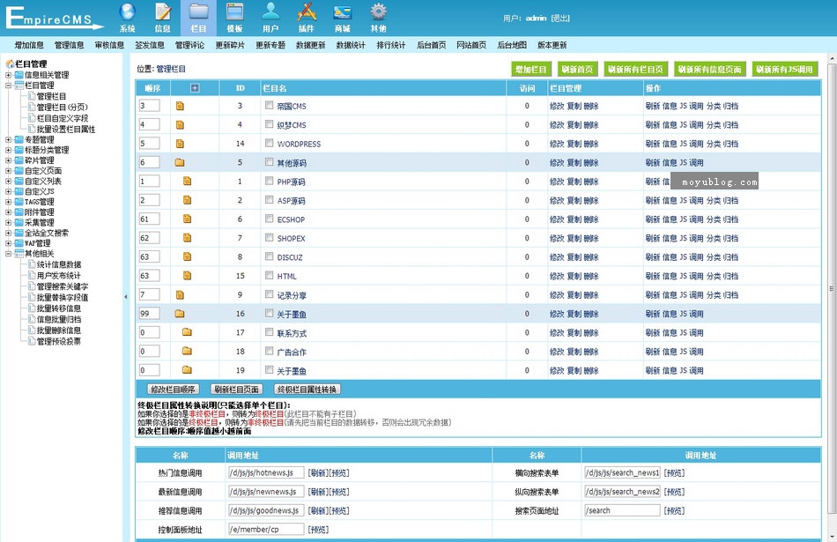Click the page icon in the 帝国CMS row
The width and height of the screenshot is (837, 542).
click(180, 106)
